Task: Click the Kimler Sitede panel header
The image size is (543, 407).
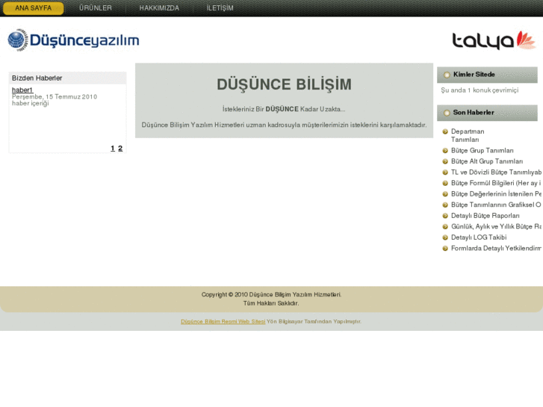Action: [487, 75]
